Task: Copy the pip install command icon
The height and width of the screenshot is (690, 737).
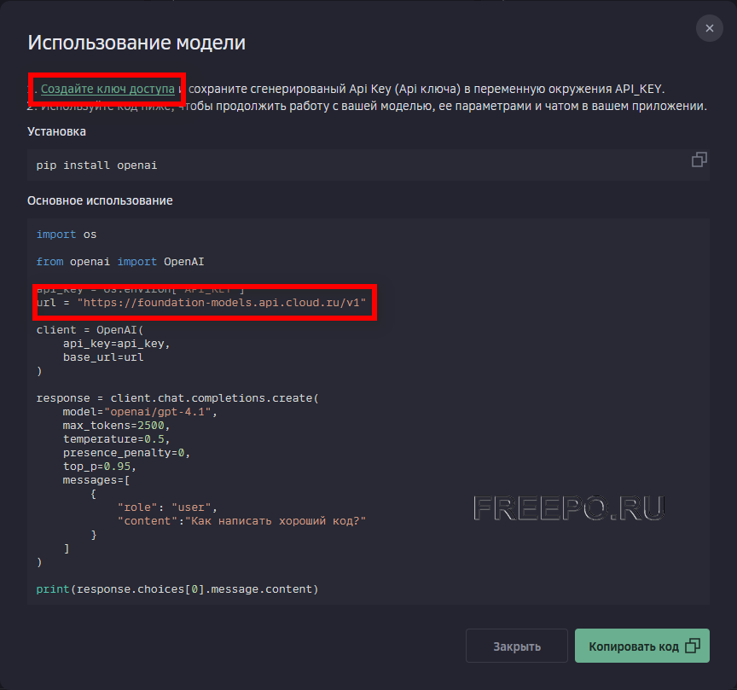Action: (699, 159)
